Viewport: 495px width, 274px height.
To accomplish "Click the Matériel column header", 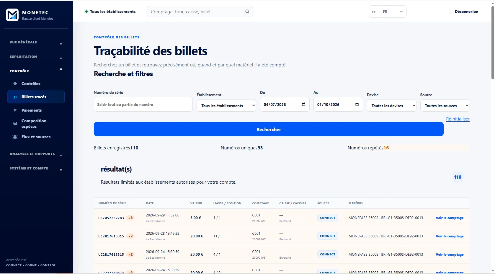I will [x=356, y=203].
